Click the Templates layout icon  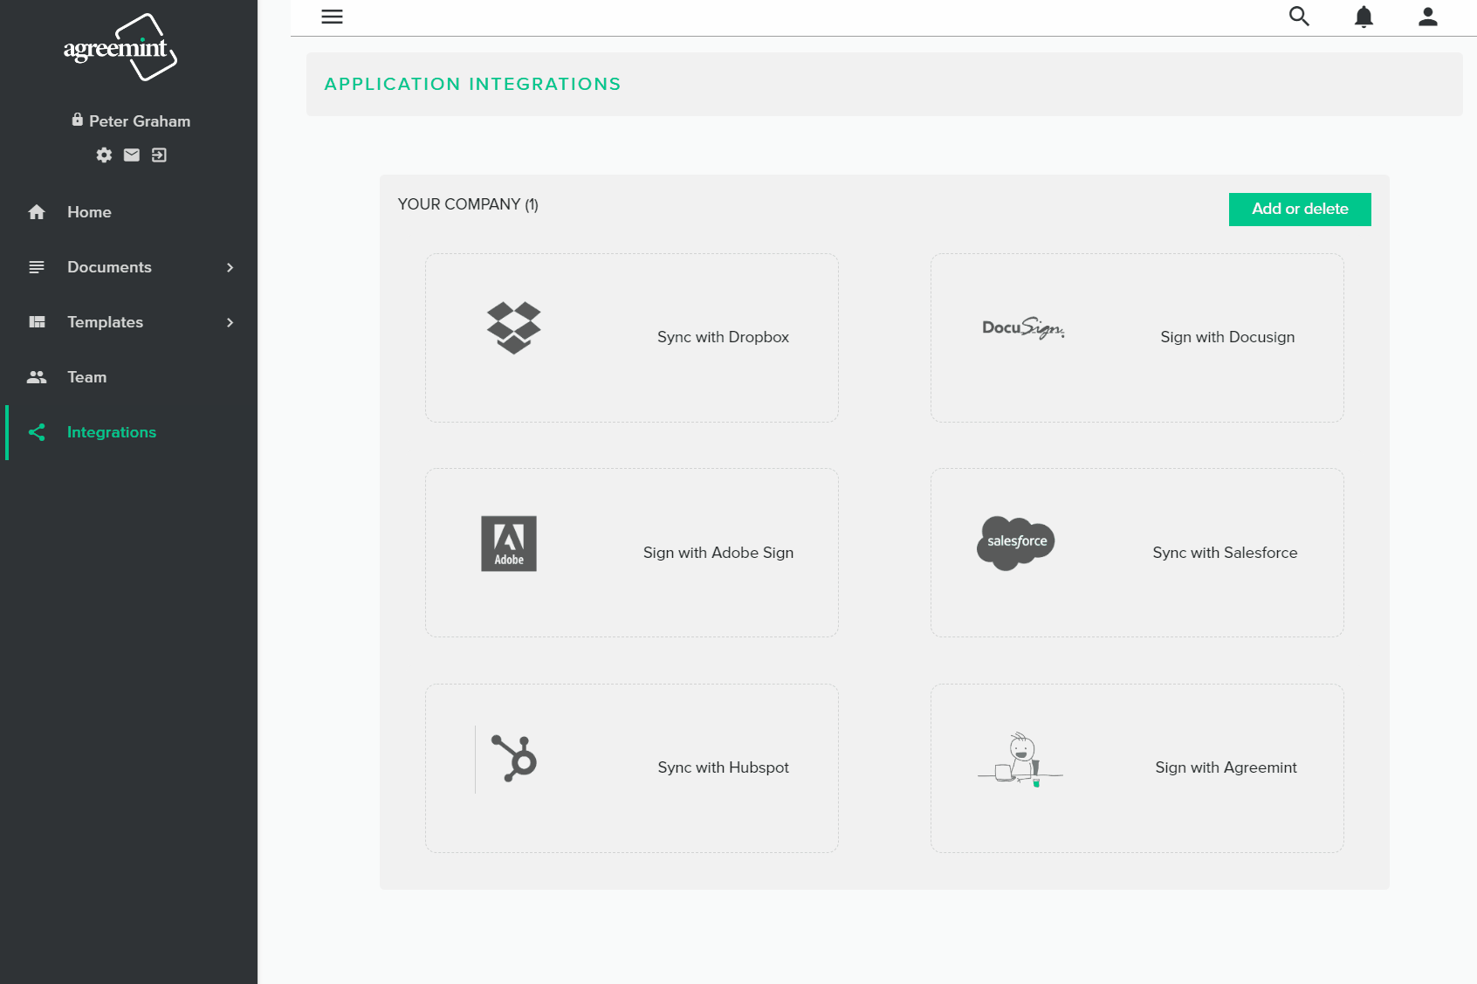pos(37,322)
